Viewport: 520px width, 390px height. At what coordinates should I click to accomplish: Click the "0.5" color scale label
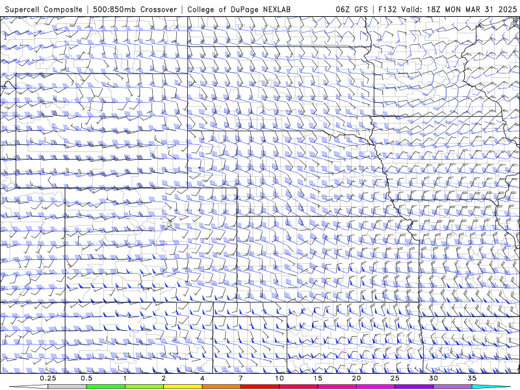(86, 378)
